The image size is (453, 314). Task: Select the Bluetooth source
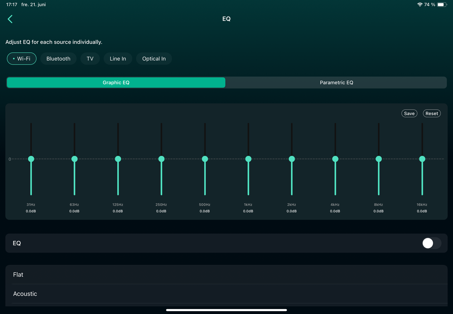tap(58, 59)
